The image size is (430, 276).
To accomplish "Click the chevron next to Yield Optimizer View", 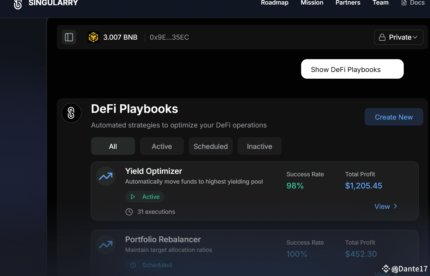I will [x=395, y=206].
